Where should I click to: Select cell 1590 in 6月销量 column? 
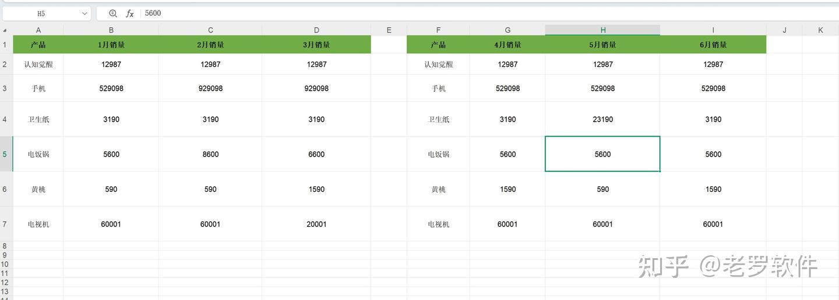713,189
